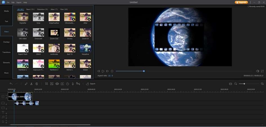Show the Basic (15) filter category

pos(30,9)
